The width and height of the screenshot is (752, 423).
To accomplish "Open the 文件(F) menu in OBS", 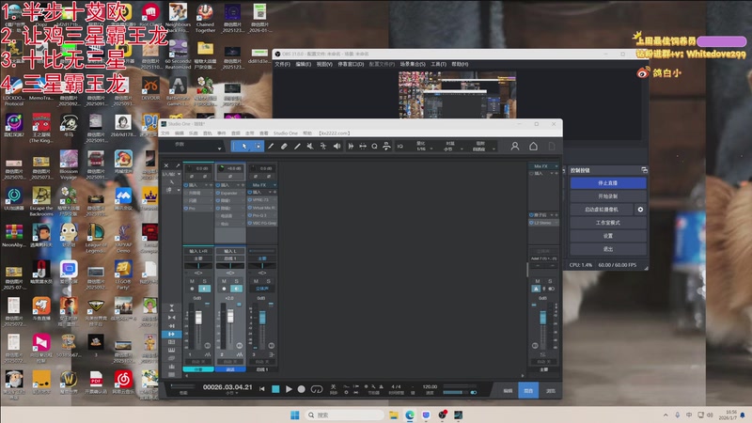I will [282, 65].
